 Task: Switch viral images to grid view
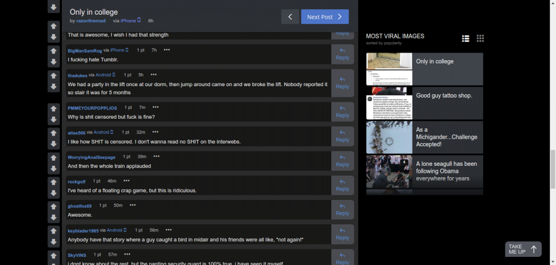pos(480,38)
